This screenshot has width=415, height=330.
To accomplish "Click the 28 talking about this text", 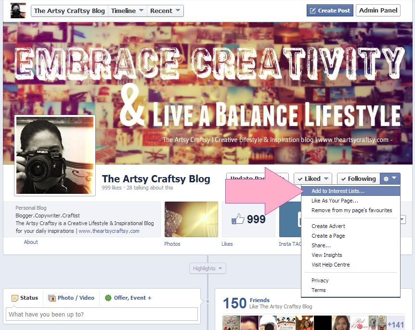I will [x=150, y=188].
